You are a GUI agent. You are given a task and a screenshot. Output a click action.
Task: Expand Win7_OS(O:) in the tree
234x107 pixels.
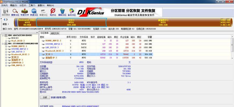pyautogui.click(x=6, y=41)
